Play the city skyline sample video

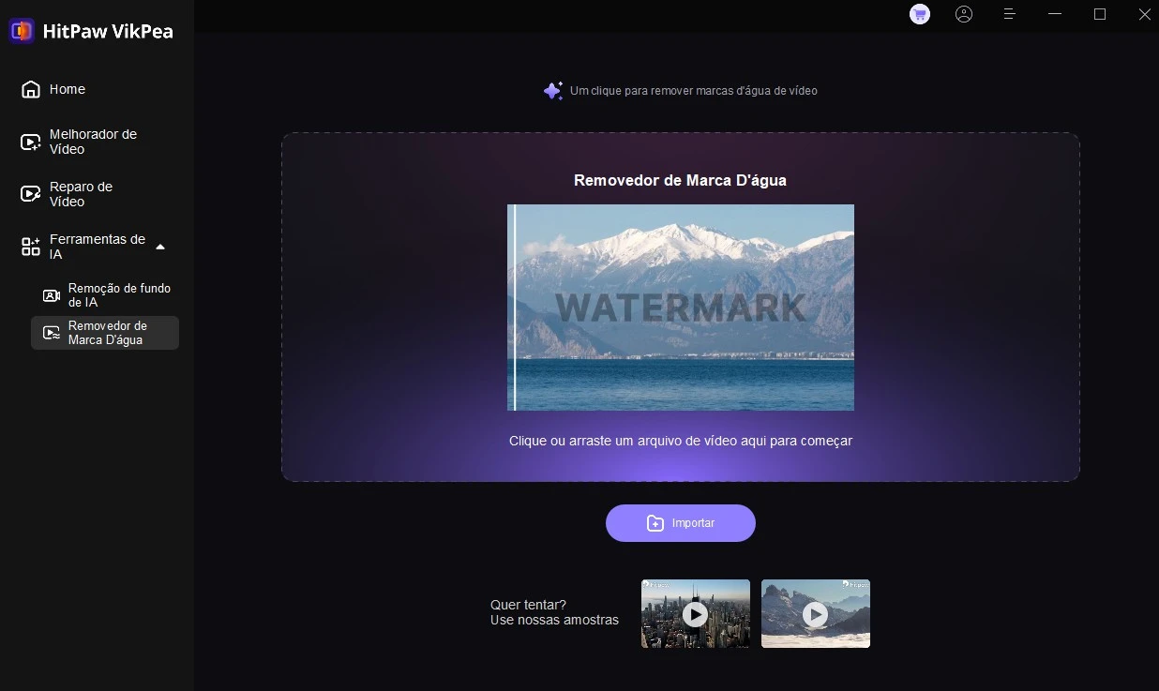point(695,614)
